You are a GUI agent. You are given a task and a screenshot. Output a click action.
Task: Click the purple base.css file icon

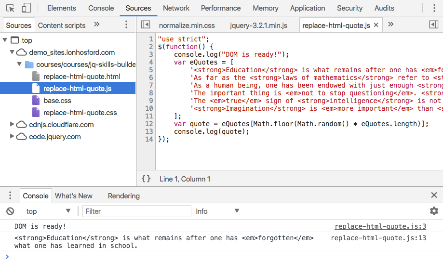[x=36, y=100]
